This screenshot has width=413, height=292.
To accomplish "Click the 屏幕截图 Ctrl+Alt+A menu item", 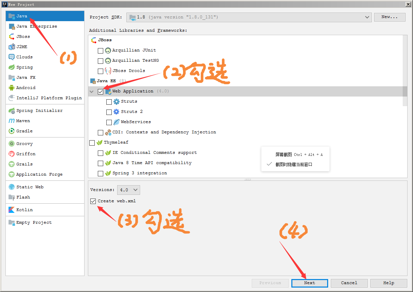I will pyautogui.click(x=295, y=155).
